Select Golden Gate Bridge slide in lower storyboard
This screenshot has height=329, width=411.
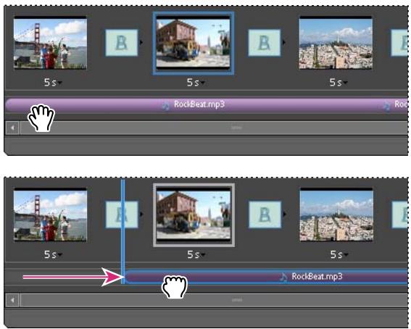tap(50, 215)
